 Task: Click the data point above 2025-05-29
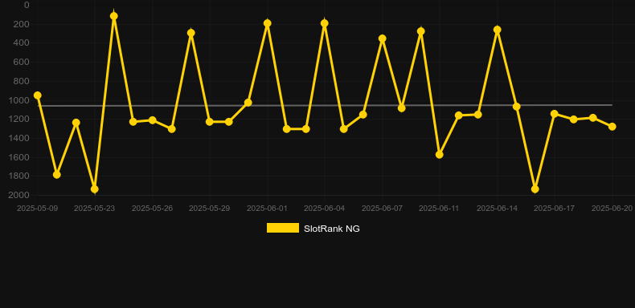coord(210,122)
